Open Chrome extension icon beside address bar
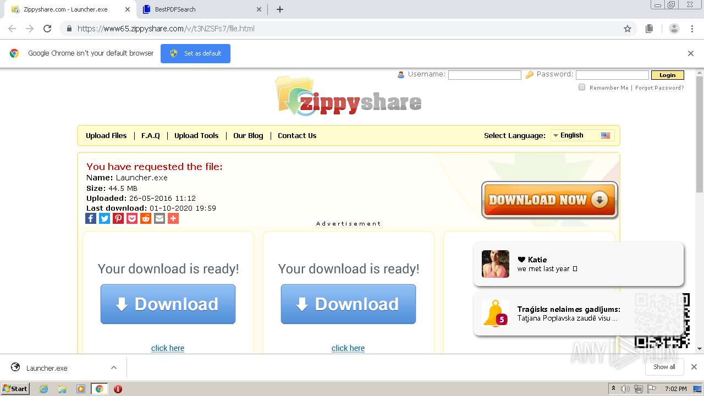 [x=650, y=29]
